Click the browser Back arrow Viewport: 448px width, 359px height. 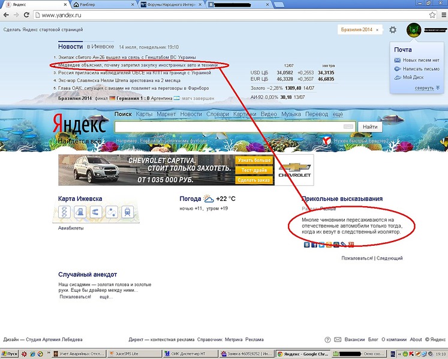pyautogui.click(x=6, y=15)
